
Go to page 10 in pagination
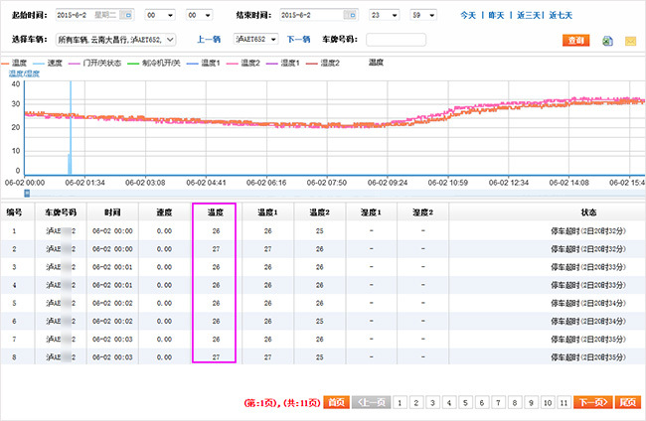(x=548, y=402)
